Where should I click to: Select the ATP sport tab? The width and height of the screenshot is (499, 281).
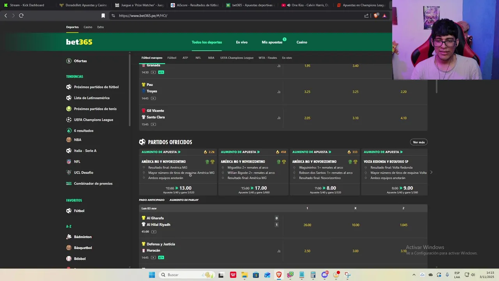(185, 58)
